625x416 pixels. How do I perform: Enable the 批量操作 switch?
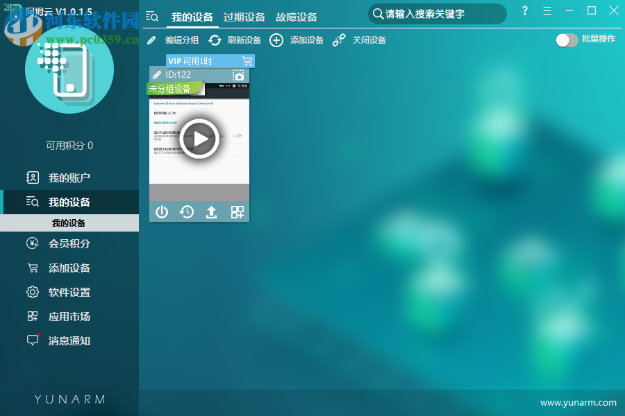pyautogui.click(x=566, y=40)
